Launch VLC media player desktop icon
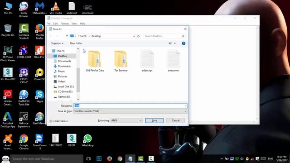Image resolution: width=290 pixels, height=163 pixels. (x=56, y=8)
